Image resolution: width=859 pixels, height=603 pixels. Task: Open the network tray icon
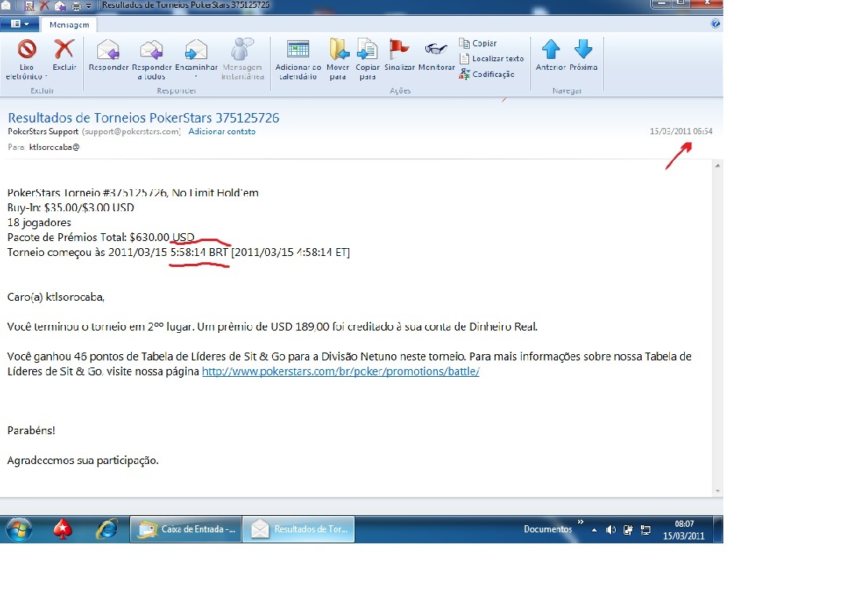point(646,530)
